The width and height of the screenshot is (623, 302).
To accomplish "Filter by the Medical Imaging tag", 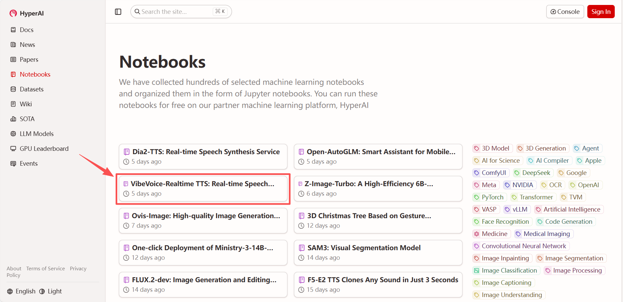I will tap(544, 234).
